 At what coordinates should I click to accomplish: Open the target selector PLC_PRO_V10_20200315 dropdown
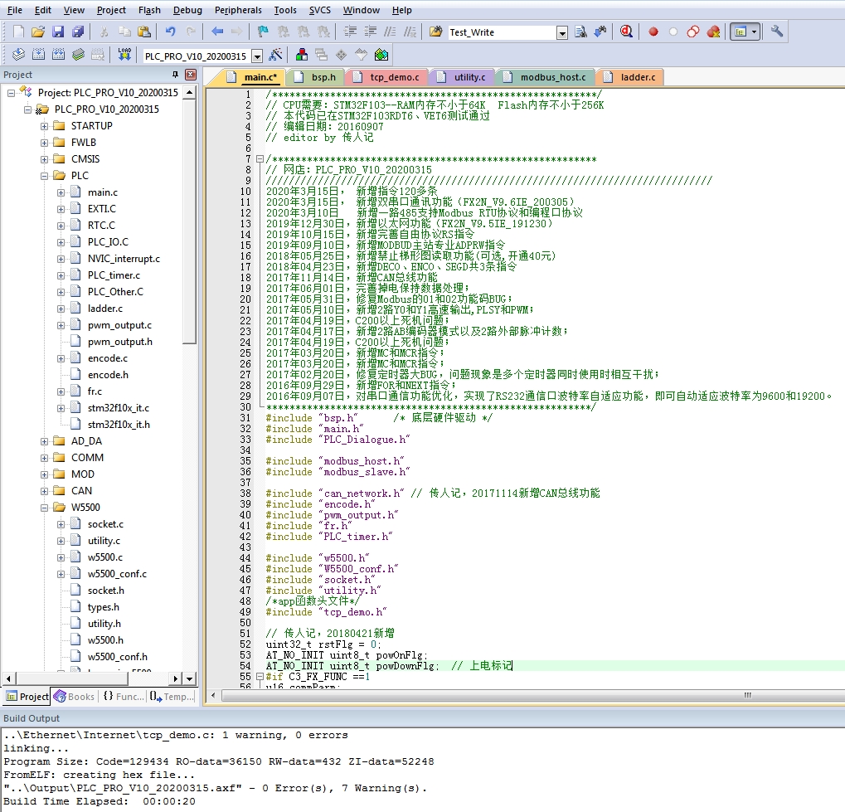pos(257,56)
